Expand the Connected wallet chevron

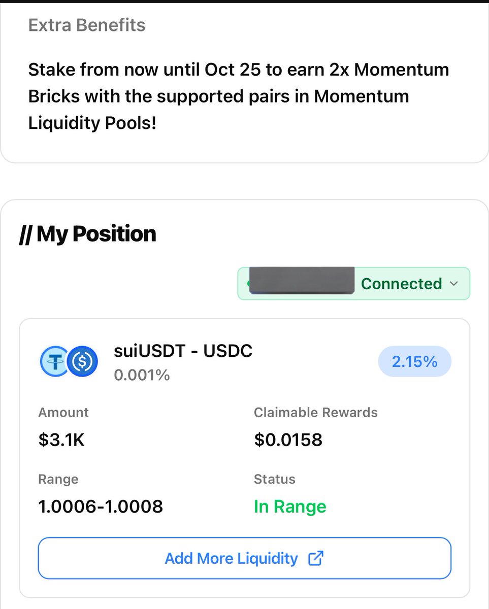point(454,284)
